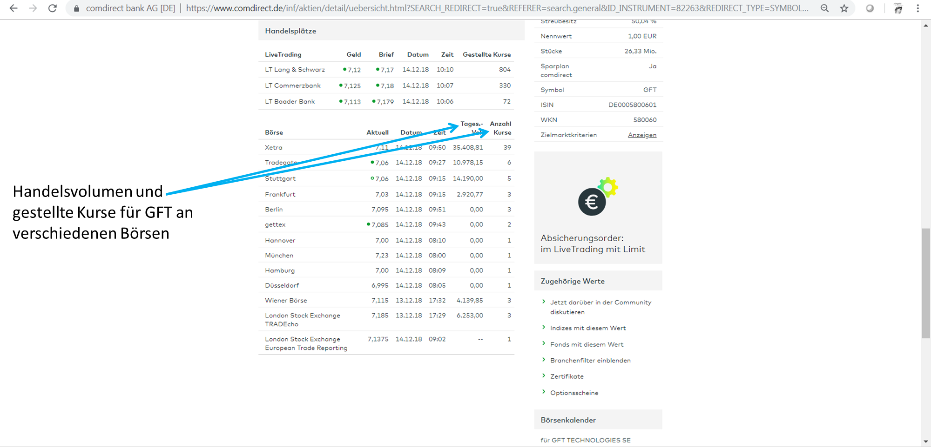Click the vertical scrollbar down arrow
Image resolution: width=931 pixels, height=447 pixels.
925,441
